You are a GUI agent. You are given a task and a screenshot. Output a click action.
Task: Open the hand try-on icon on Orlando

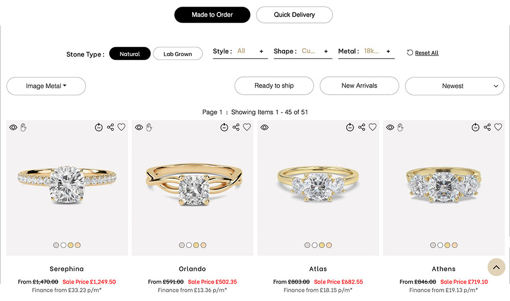[149, 127]
